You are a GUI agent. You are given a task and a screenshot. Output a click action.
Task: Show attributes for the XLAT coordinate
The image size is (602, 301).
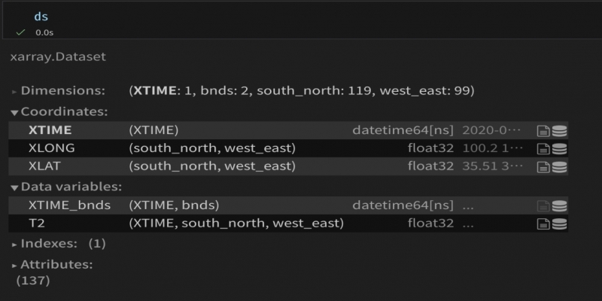click(x=543, y=166)
